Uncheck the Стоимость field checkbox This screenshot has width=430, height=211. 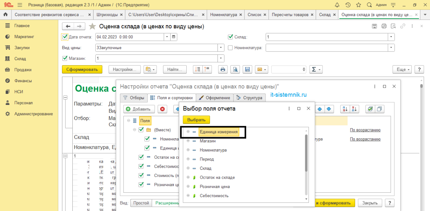coord(141,175)
